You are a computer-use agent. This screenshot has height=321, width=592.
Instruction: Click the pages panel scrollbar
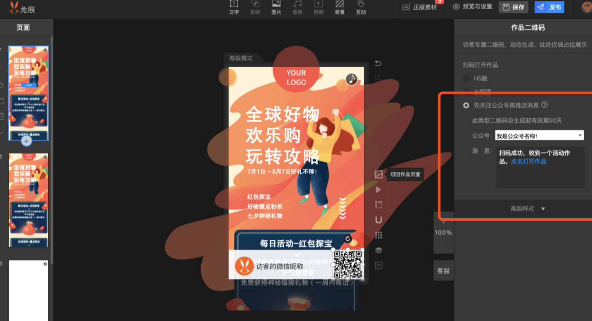click(52, 150)
